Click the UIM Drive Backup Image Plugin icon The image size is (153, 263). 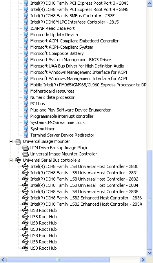[x=25, y=148]
